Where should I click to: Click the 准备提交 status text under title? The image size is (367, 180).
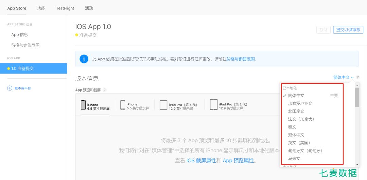(x=88, y=35)
